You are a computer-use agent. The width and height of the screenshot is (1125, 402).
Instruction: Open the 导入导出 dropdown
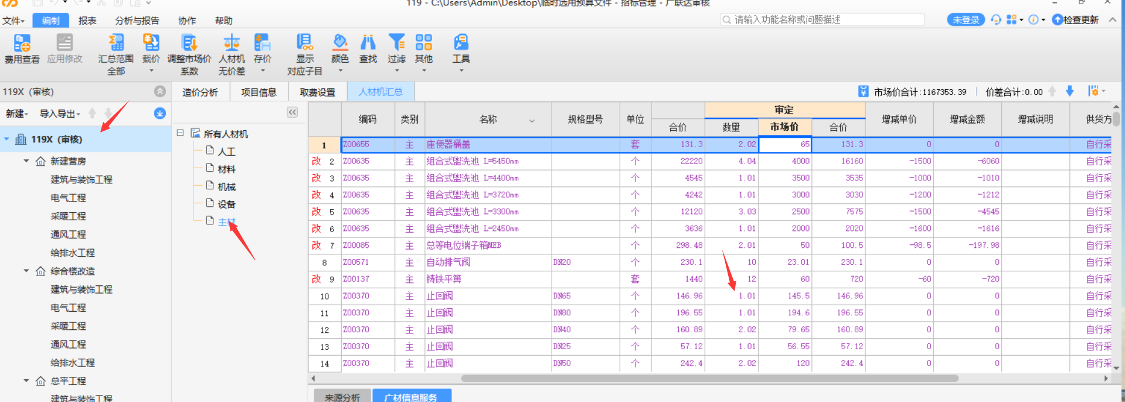point(59,114)
